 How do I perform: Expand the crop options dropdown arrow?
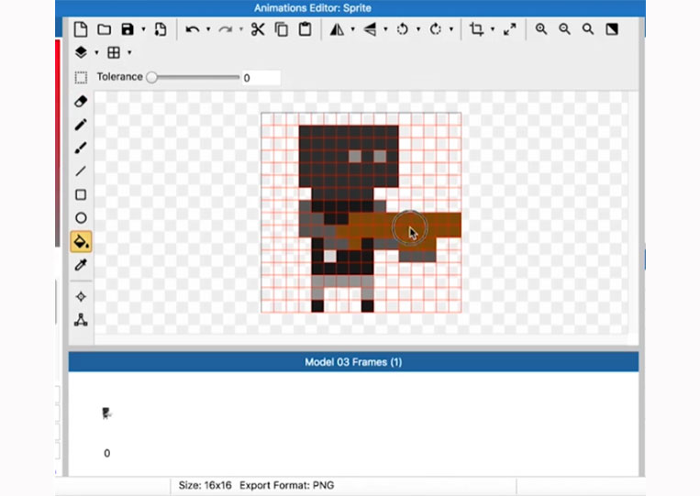[x=493, y=29]
